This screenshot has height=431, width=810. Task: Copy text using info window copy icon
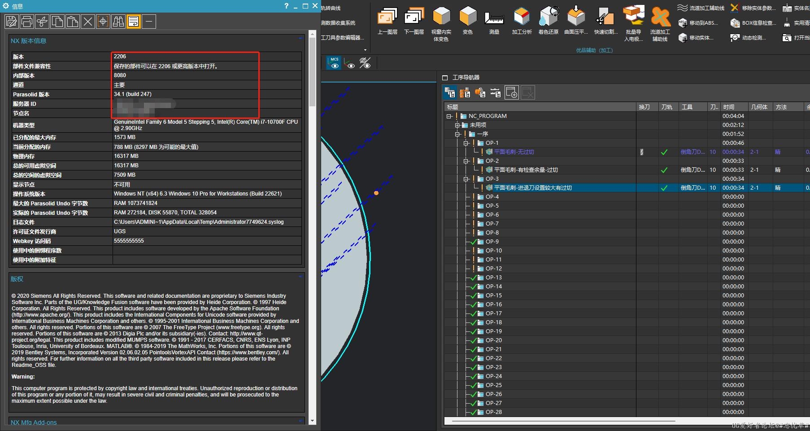tap(57, 22)
